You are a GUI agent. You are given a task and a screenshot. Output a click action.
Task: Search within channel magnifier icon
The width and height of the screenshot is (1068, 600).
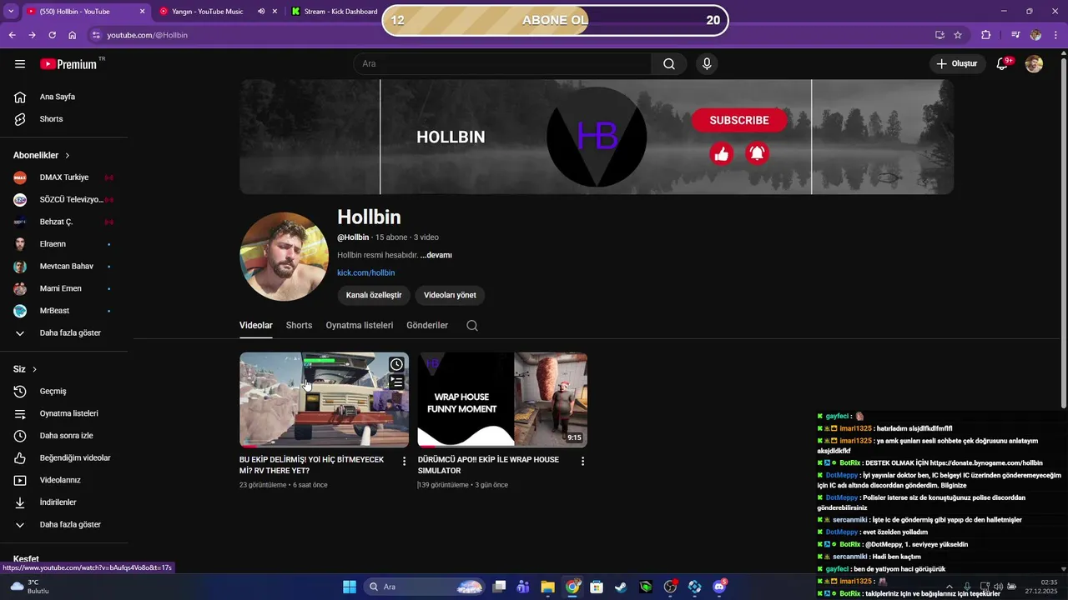472,326
